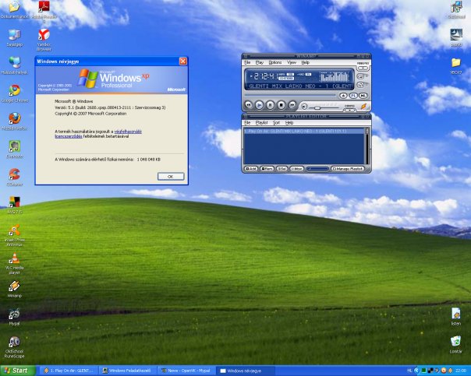Viewport: 471px width, 376px height.
Task: Click the Winamp lightning bolt logo
Action: pos(363,106)
